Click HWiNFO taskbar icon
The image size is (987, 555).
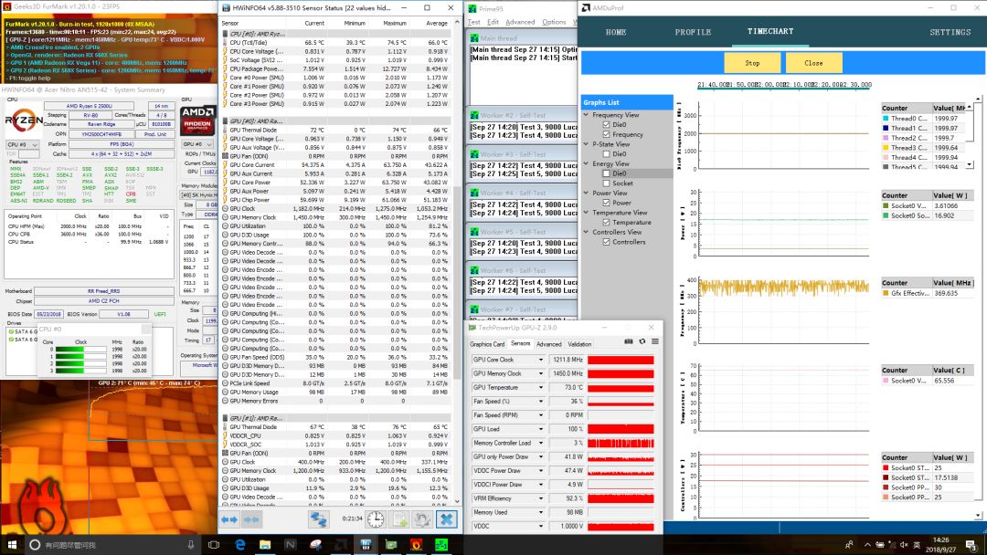pos(366,545)
